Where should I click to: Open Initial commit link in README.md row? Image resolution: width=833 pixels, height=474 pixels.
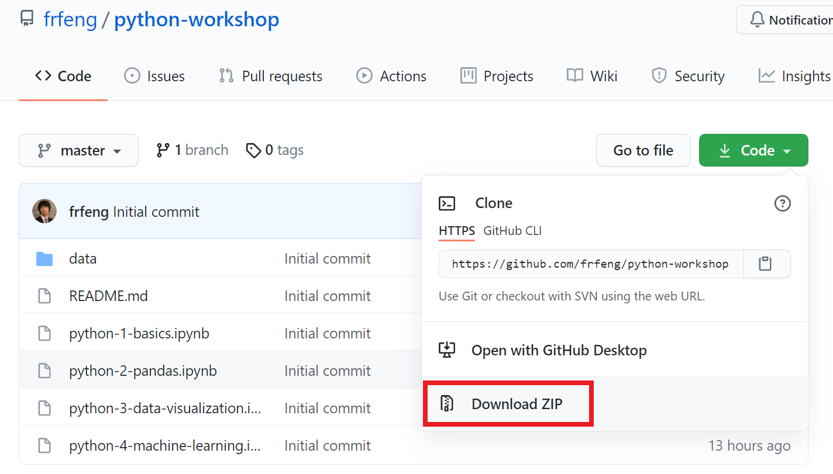[x=328, y=296]
